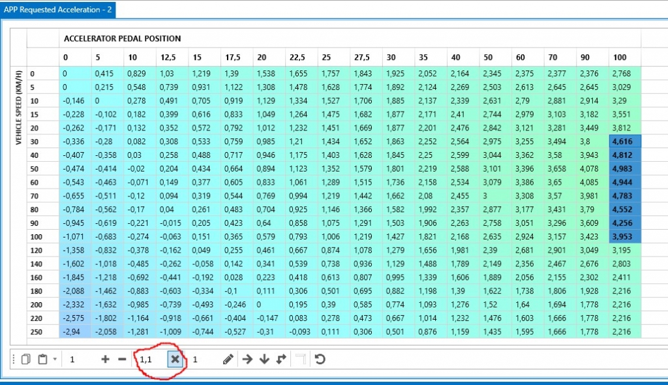Click highlighted cell 4,616
The width and height of the screenshot is (668, 385).
[x=624, y=142]
